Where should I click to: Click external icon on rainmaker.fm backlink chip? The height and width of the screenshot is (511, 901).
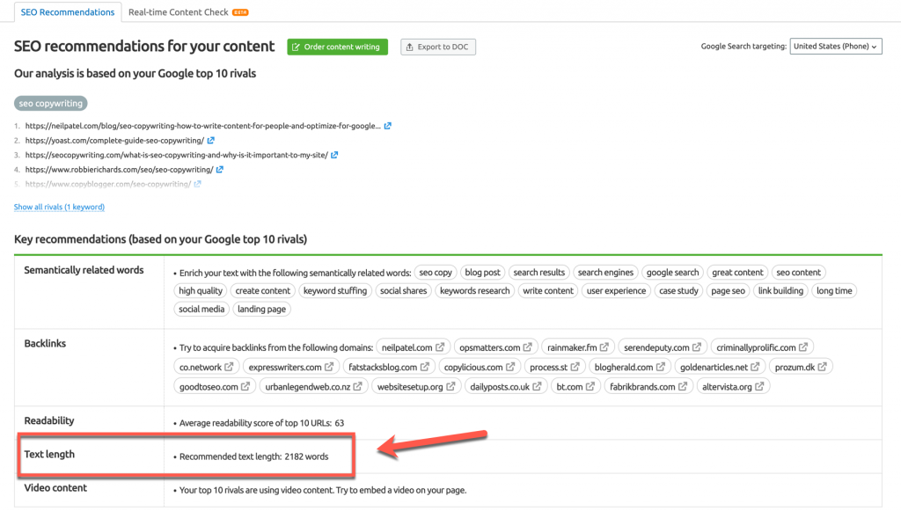pos(604,347)
